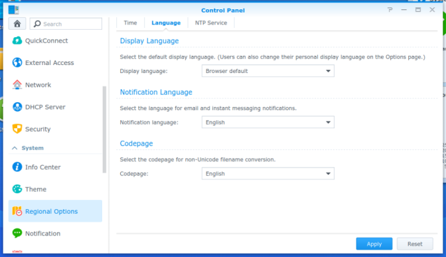Close the Control Panel window
Screen dimensions: 446x257
tap(432, 10)
